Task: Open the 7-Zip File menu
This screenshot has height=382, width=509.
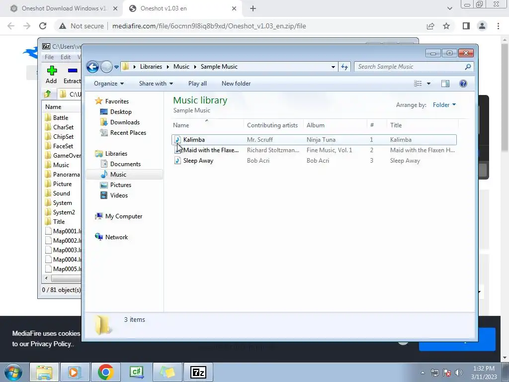Action: 49,57
